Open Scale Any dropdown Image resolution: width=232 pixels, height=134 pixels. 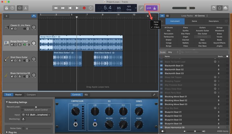pyautogui.click(x=173, y=52)
